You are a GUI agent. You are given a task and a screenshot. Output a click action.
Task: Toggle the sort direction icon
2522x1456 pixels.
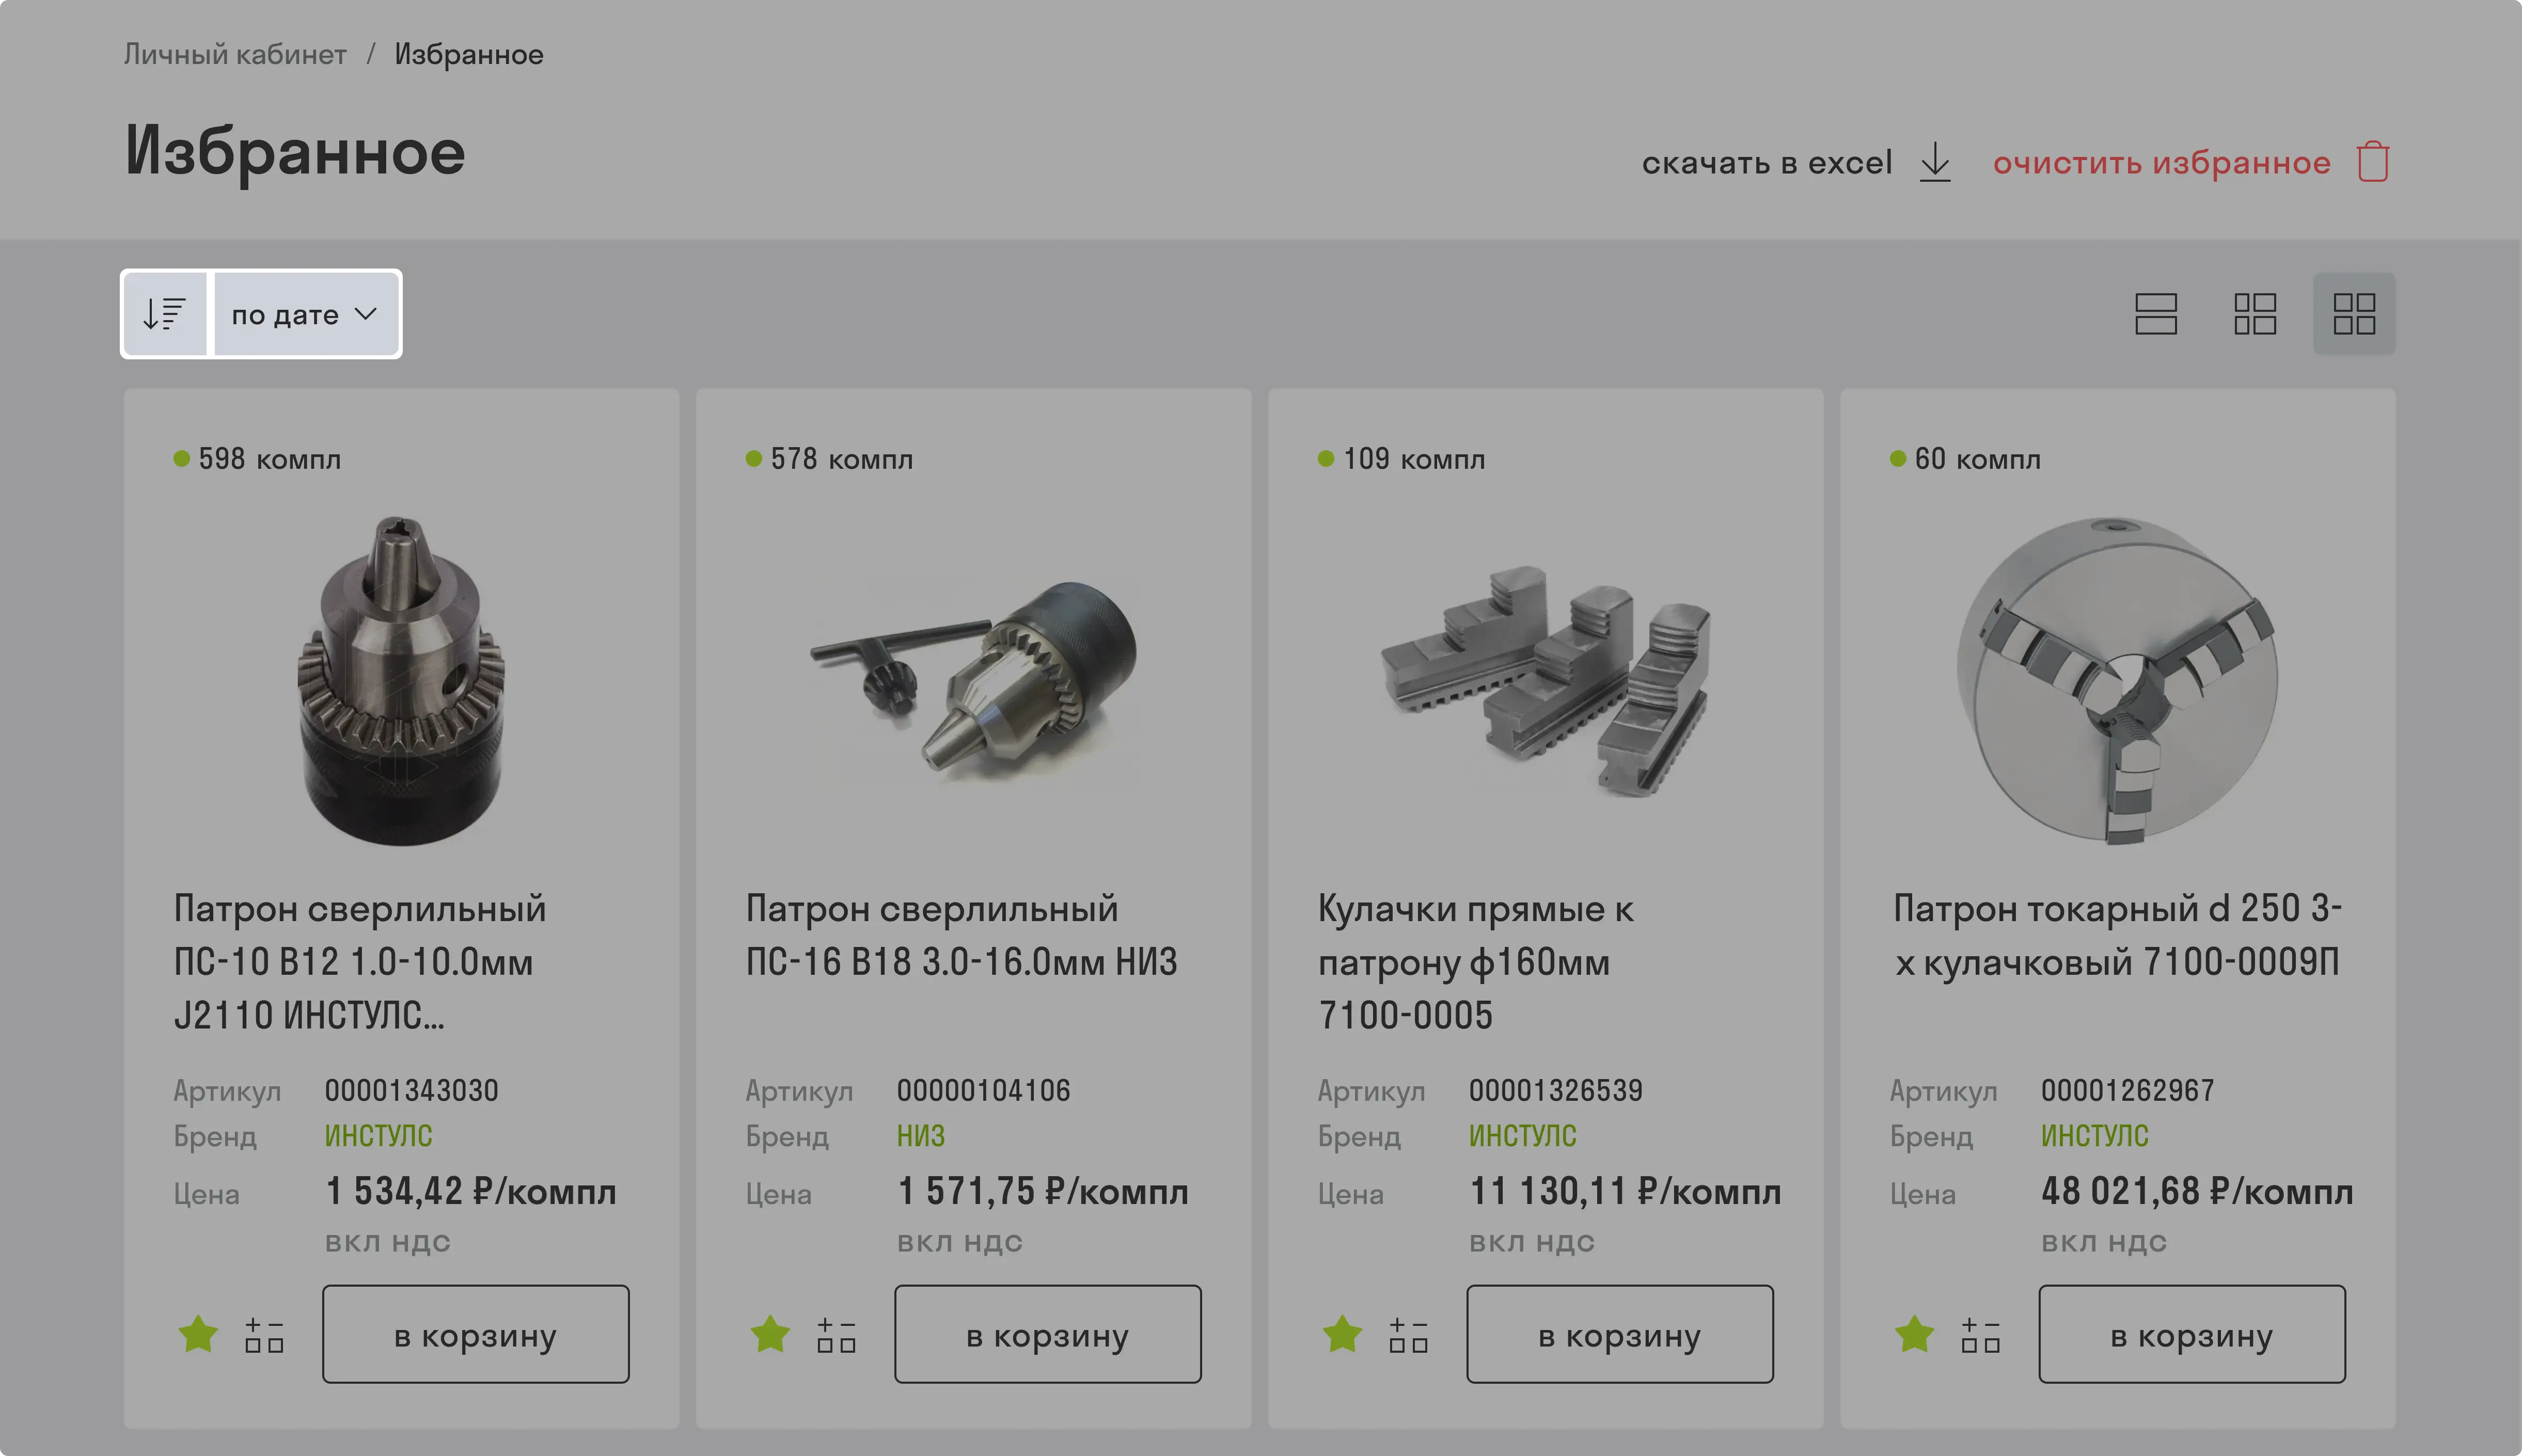point(165,314)
